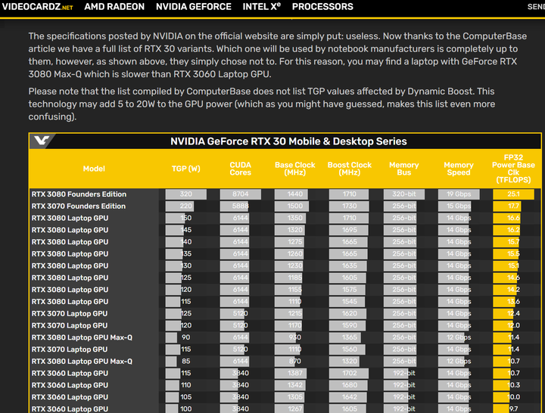Click the 16.6 TFLOPS cell
This screenshot has height=413, width=545.
tap(513, 218)
